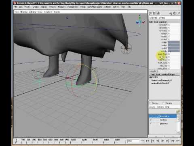Screen dimensions: 194x146
Task: Open the Help menu in layer editor
Action: (167, 107)
